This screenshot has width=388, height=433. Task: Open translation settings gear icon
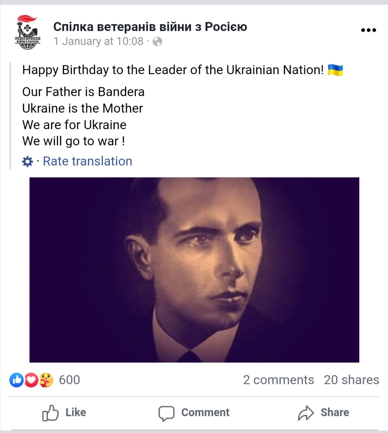point(28,161)
